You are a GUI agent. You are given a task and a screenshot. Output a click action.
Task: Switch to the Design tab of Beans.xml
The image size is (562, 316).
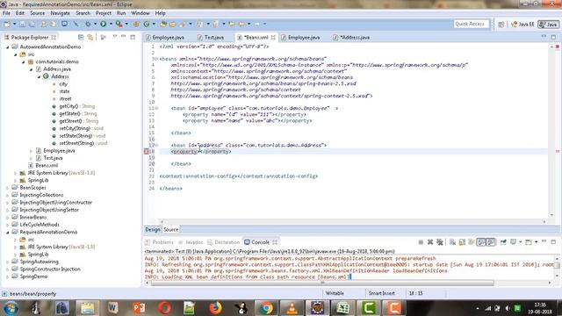[x=152, y=230]
